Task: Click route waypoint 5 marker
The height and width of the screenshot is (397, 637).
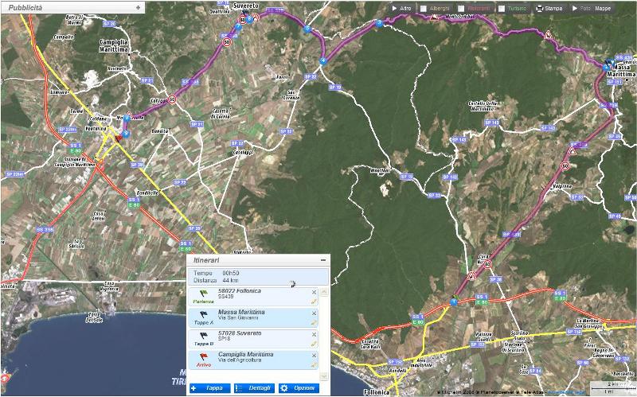Action: [x=307, y=29]
